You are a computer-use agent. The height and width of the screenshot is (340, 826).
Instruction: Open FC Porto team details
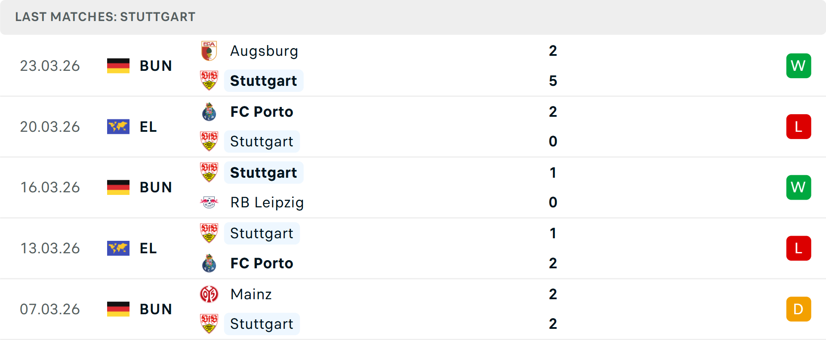(x=261, y=112)
